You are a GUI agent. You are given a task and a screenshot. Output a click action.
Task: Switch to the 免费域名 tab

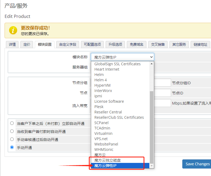pyautogui.click(x=136, y=44)
